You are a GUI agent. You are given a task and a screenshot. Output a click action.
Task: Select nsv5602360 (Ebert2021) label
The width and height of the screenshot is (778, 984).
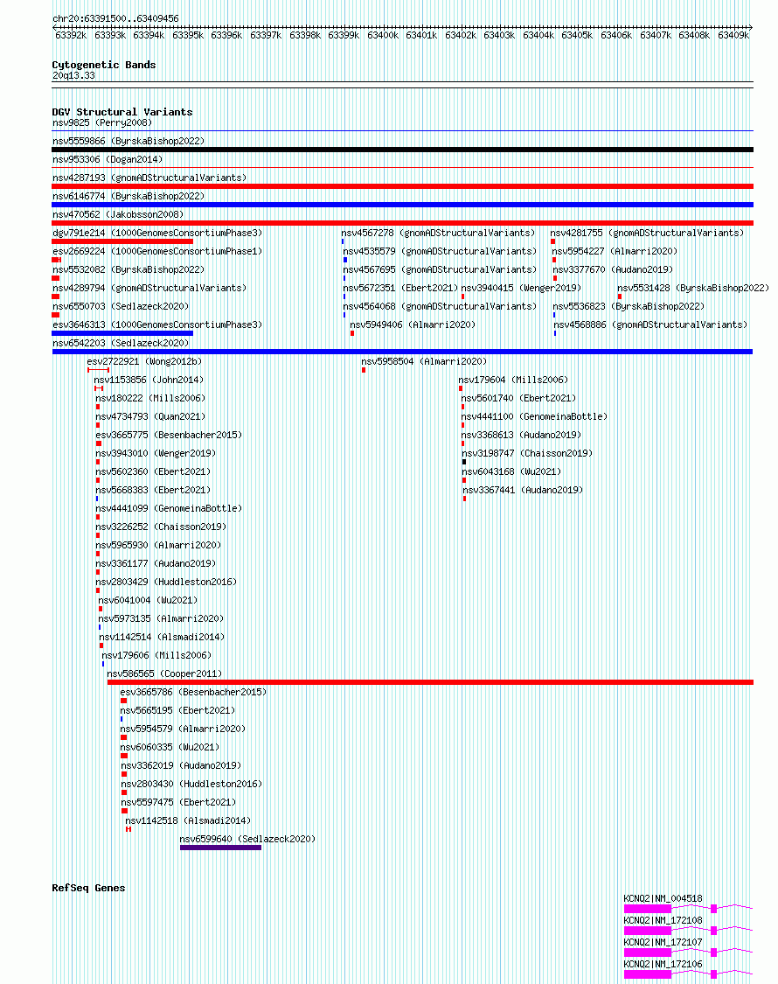[x=153, y=471]
